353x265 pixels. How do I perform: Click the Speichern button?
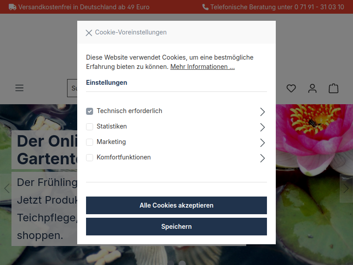tap(176, 227)
